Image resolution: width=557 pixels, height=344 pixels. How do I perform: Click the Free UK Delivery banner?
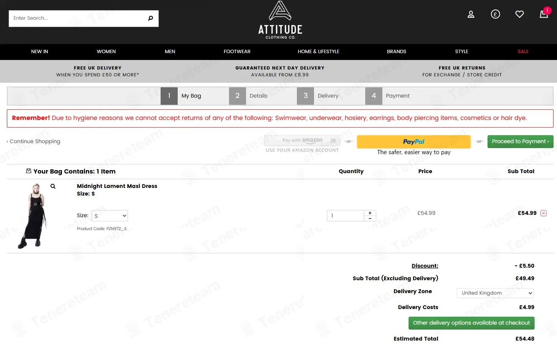98,71
